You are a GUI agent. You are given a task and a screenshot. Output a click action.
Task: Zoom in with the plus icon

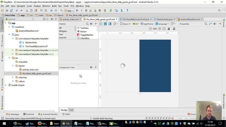[160, 29]
